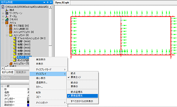
Task: Click the tree horizontal scroll left arrow
Action: [x=3, y=68]
